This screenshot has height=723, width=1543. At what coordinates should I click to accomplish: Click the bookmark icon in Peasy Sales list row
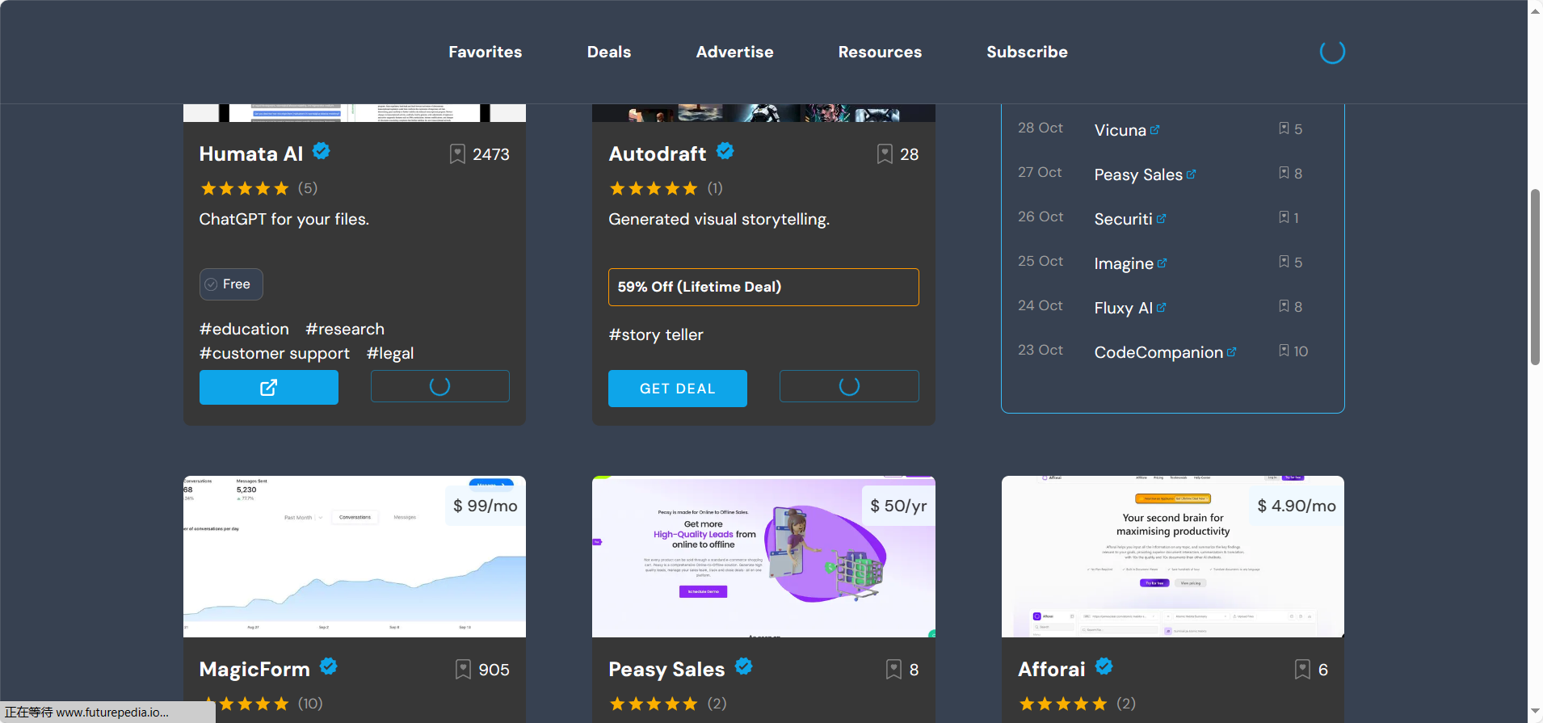coord(1284,173)
